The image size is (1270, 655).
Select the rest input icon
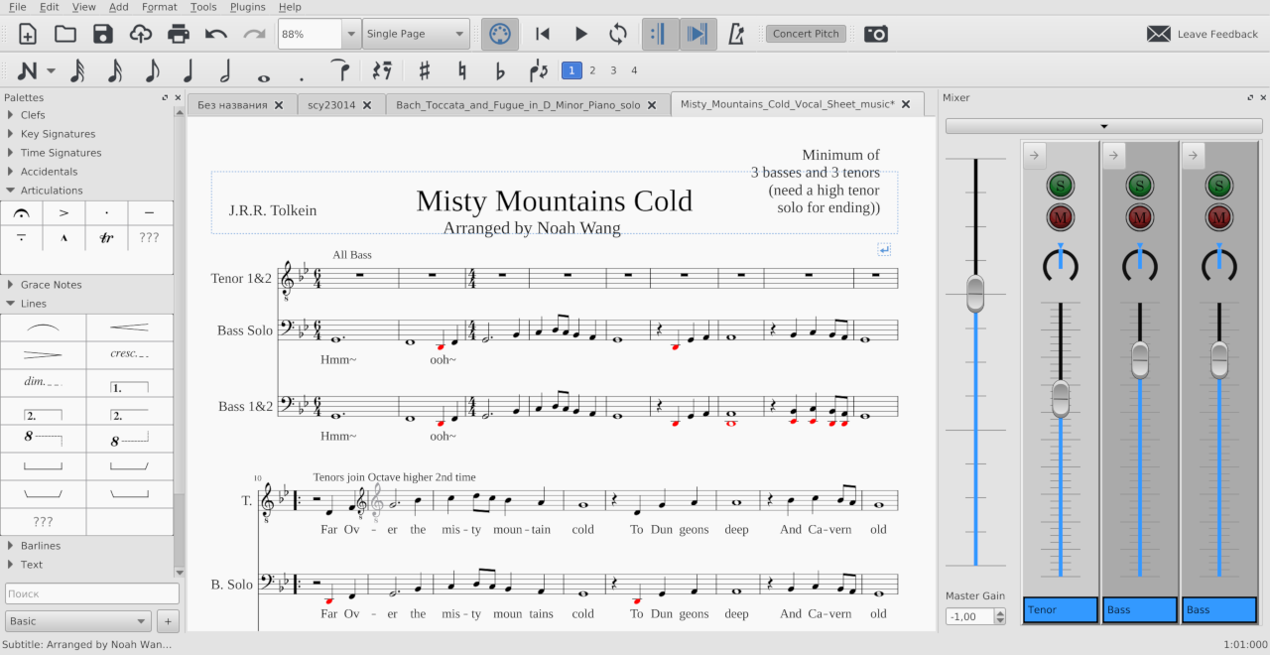381,70
